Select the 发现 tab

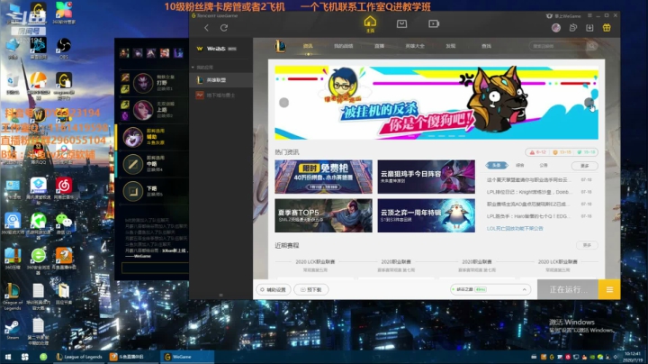pyautogui.click(x=451, y=46)
